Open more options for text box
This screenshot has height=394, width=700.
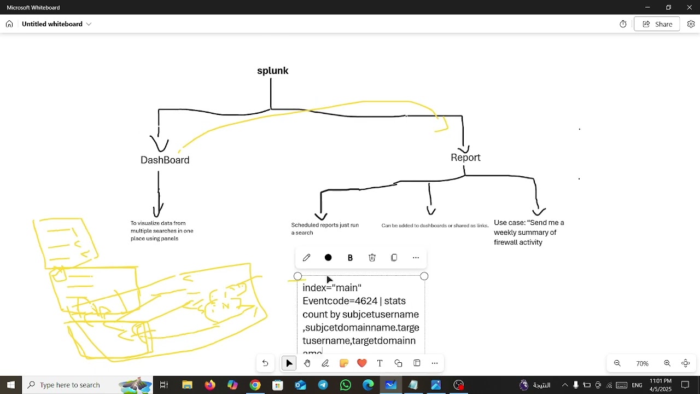click(416, 258)
